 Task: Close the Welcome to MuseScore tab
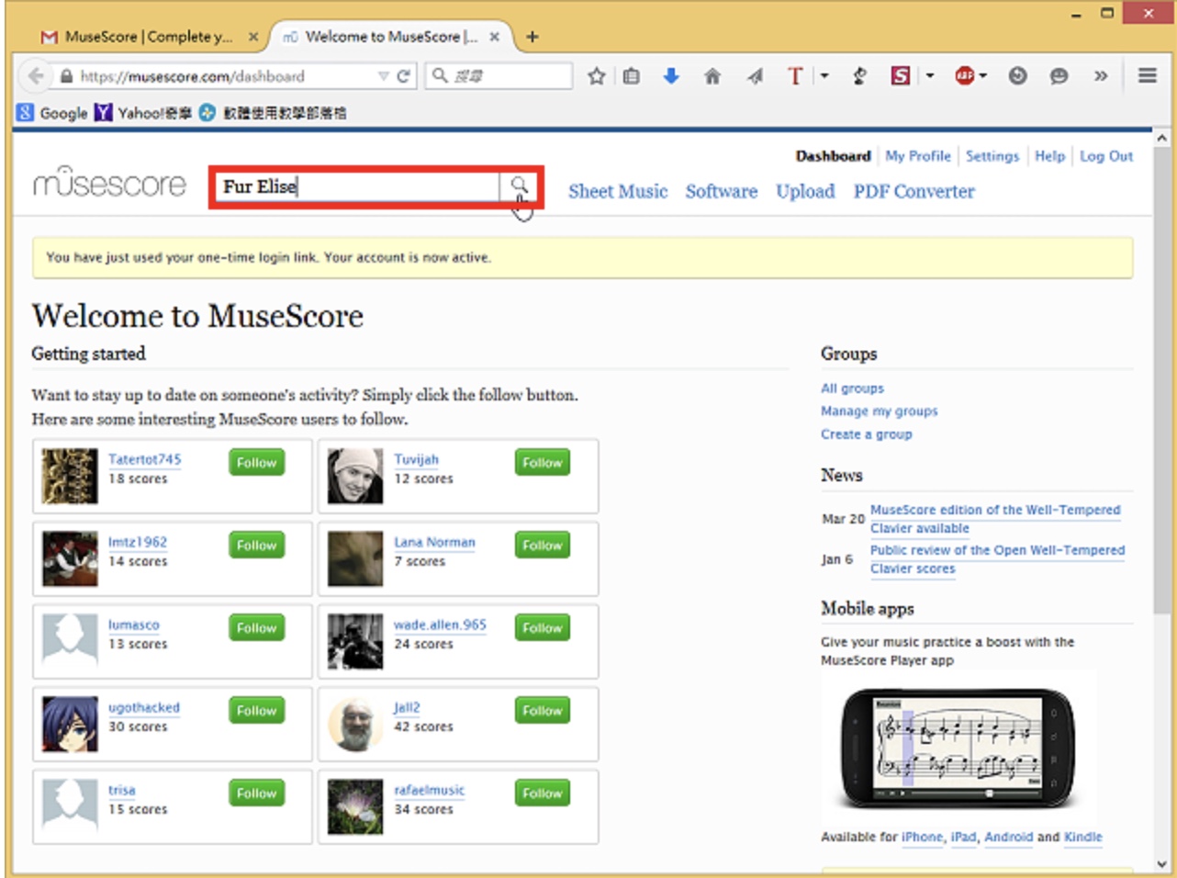494,37
